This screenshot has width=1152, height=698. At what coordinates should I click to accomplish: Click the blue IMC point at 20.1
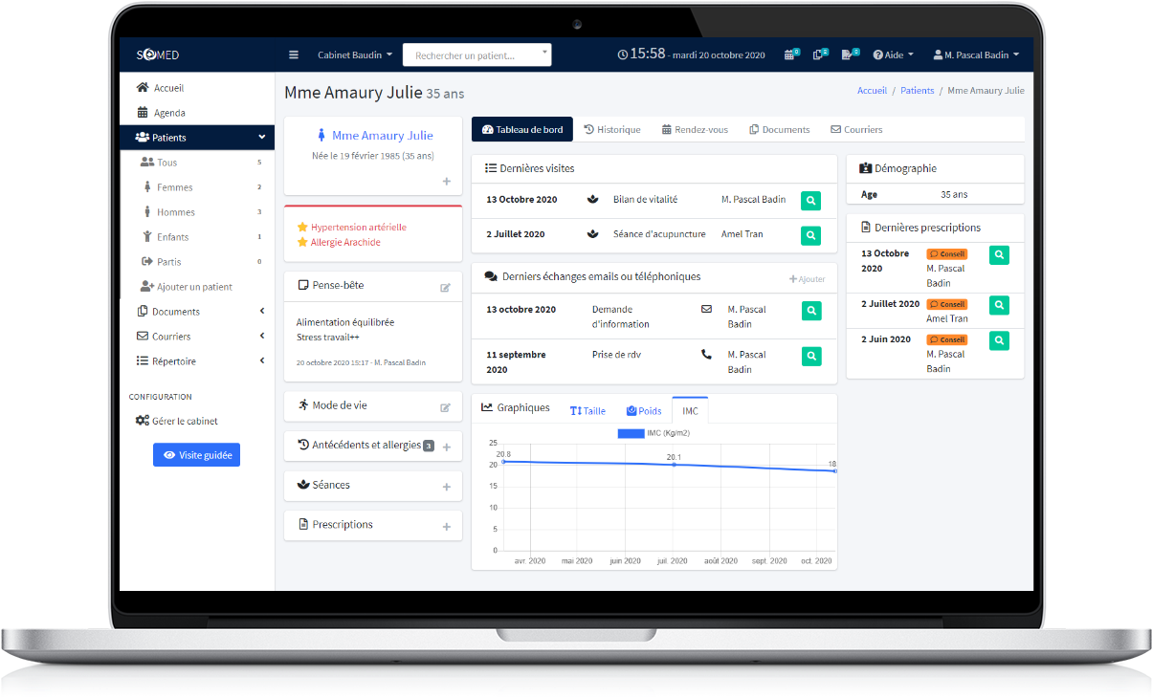click(673, 465)
